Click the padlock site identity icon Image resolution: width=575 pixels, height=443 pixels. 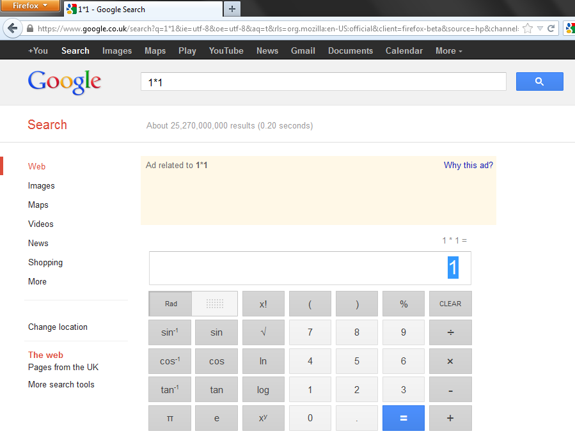pyautogui.click(x=30, y=29)
